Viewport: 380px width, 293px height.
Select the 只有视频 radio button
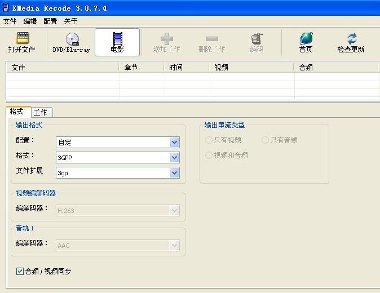pyautogui.click(x=209, y=140)
